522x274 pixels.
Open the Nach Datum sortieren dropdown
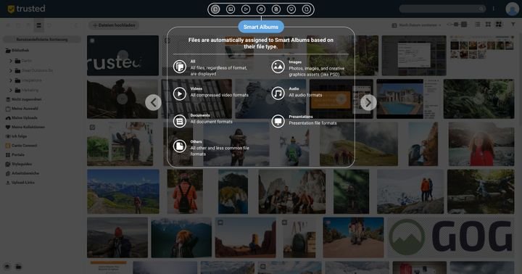tap(416, 25)
